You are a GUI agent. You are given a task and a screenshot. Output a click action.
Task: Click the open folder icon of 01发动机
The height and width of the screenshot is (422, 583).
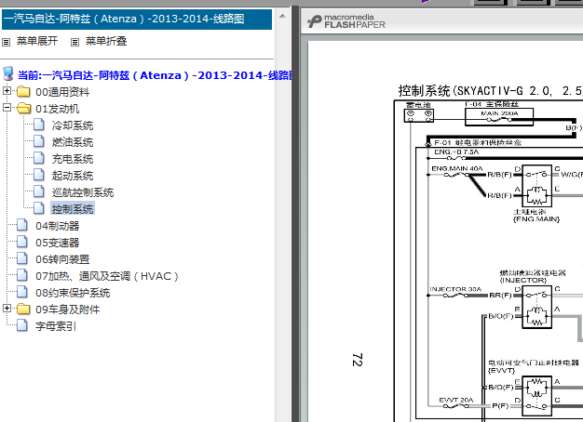point(24,108)
